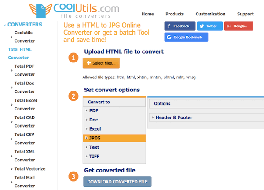Image resolution: width=264 pixels, height=190 pixels.
Task: Open Total CSV Converter sidebar link
Action: click(x=25, y=139)
